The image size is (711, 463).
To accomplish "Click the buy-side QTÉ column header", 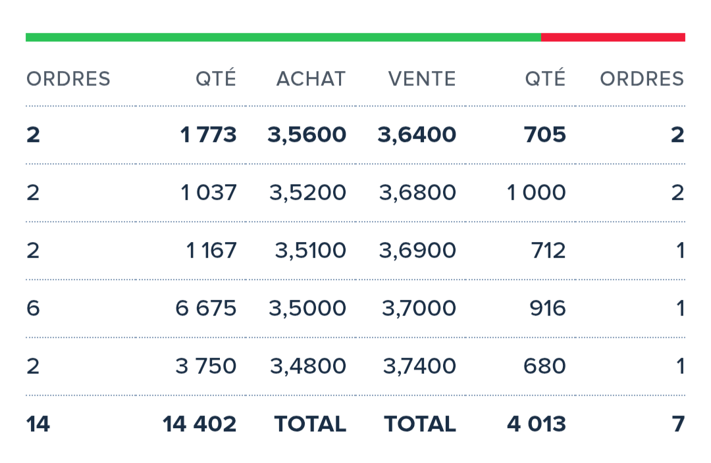I will (216, 78).
